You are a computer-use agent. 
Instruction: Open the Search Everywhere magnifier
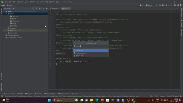(x=175, y=5)
